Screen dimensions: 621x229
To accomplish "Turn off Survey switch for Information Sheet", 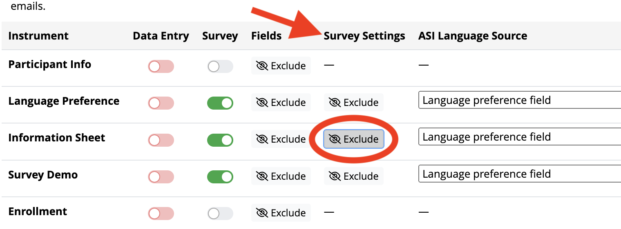I will click(220, 140).
